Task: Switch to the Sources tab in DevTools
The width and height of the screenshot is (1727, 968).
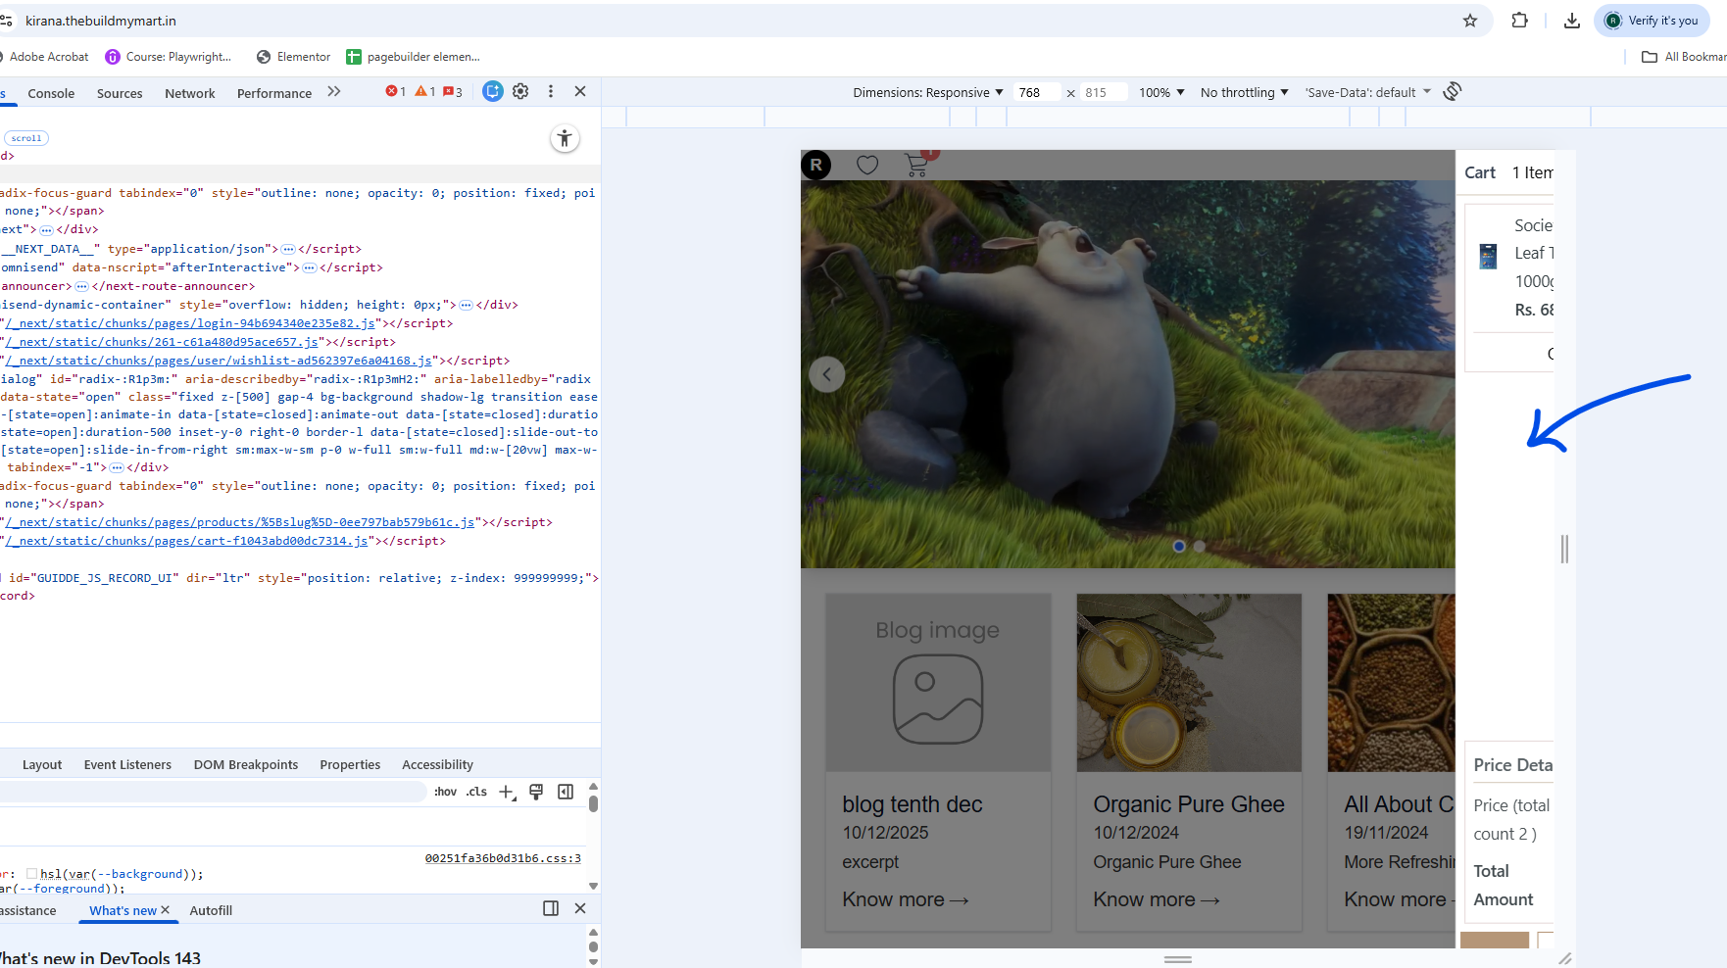Action: coord(120,93)
